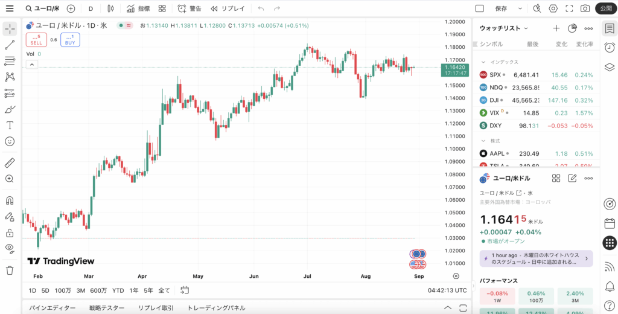This screenshot has height=314, width=618.
Task: Take a chart snapshot with camera icon
Action: (585, 8)
